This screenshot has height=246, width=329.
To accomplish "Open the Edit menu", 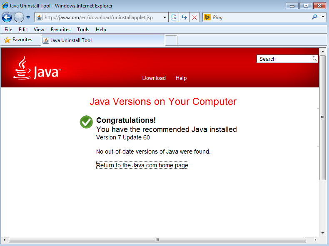I will coord(23,30).
